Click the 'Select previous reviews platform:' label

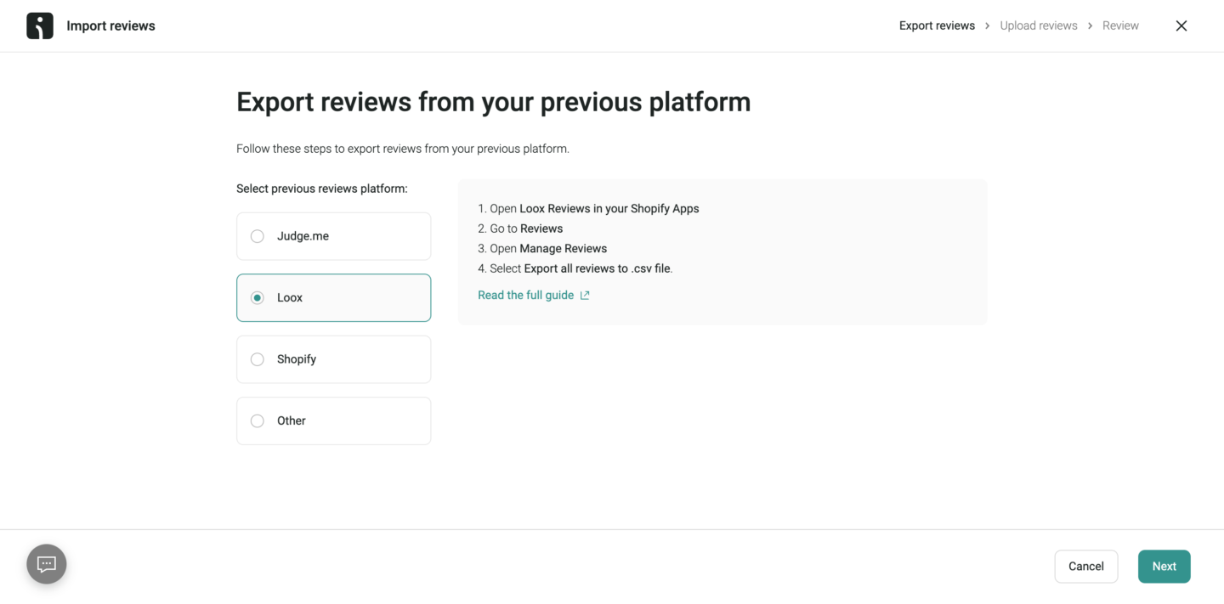pos(322,189)
